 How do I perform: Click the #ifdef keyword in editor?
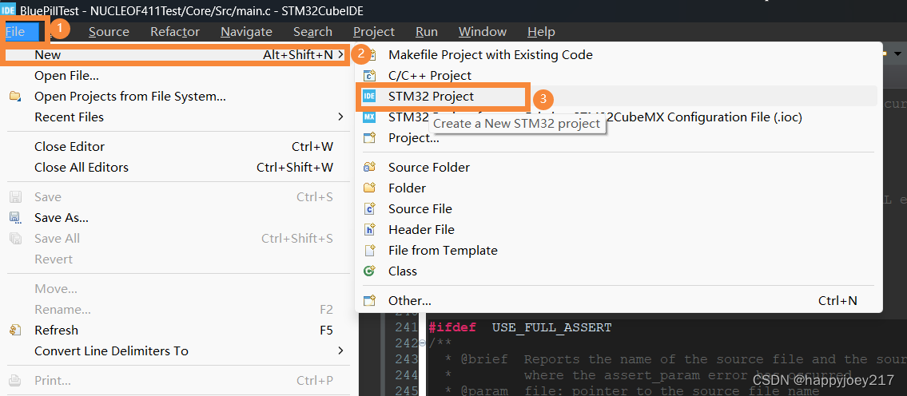pos(452,328)
